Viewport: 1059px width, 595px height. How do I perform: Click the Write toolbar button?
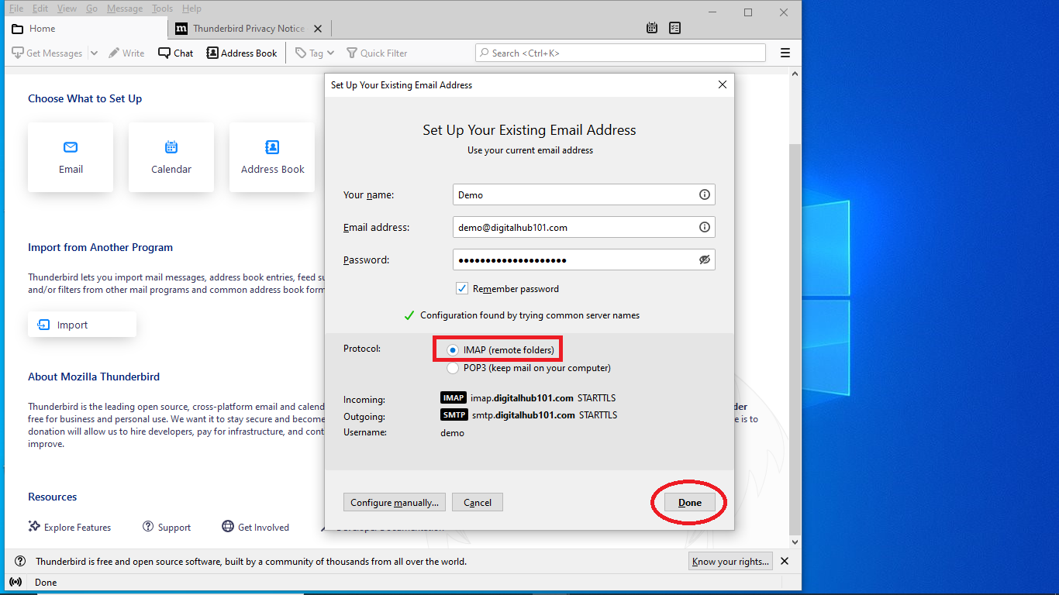click(x=126, y=53)
